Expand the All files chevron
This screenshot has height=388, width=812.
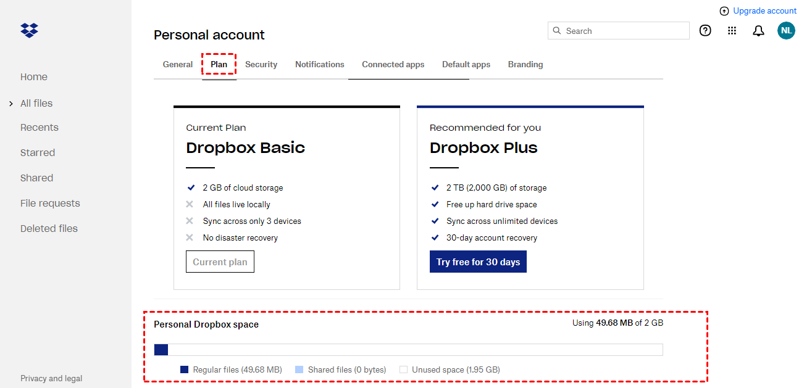tap(11, 104)
